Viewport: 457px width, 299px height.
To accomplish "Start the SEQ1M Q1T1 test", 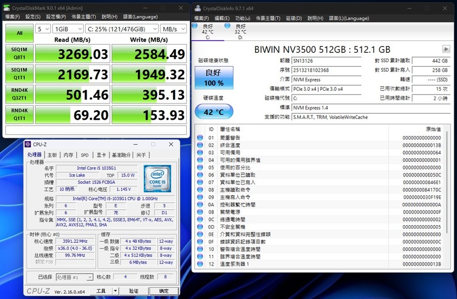I will (x=19, y=74).
